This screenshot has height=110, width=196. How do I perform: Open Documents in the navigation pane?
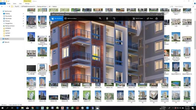tap(9, 16)
